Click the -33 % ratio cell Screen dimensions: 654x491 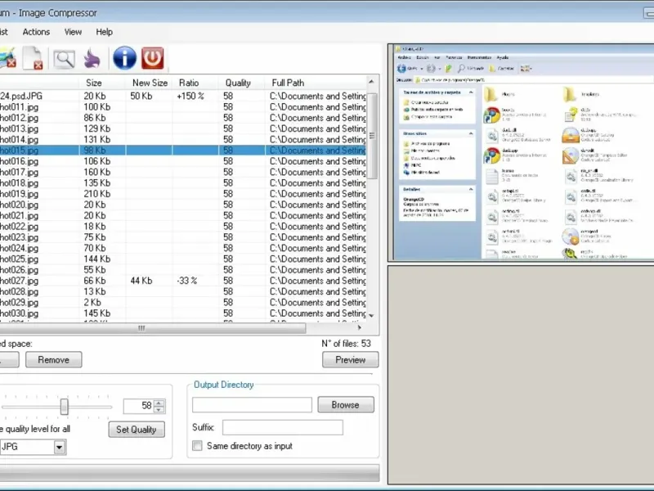pyautogui.click(x=187, y=281)
